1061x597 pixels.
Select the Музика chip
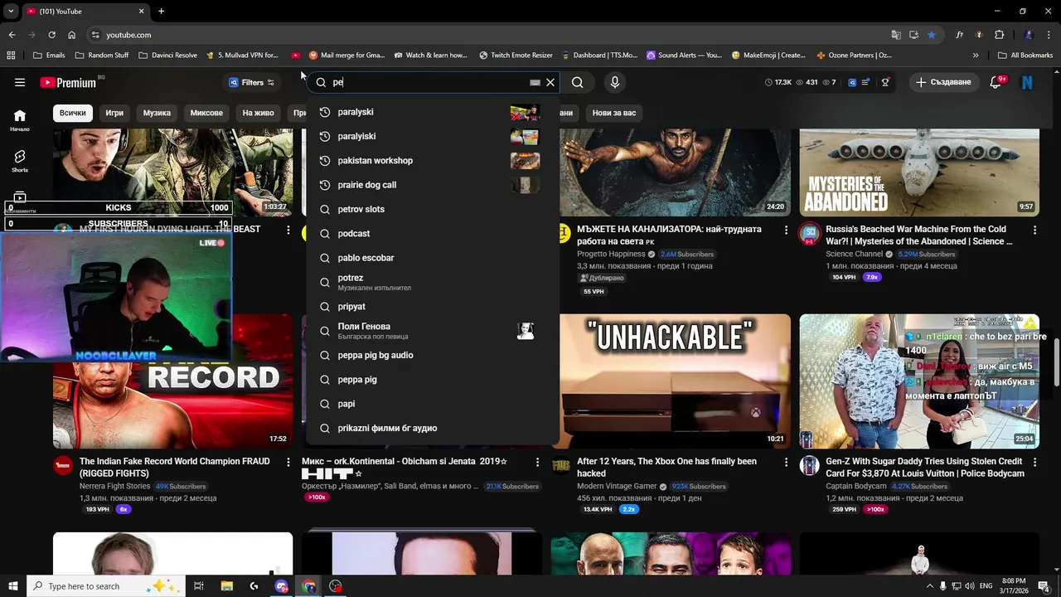coord(157,113)
